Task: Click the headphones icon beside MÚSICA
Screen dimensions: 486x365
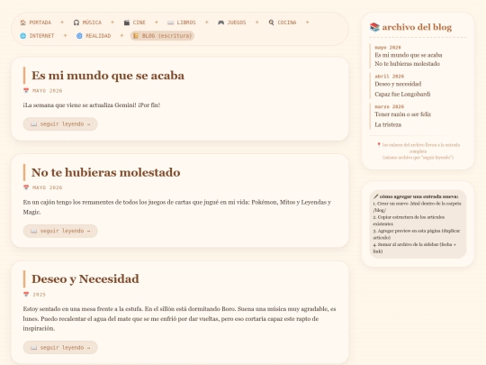Action: (76, 23)
